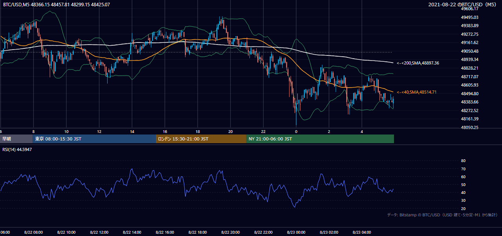Click price axis value 48494.80
The height and width of the screenshot is (236, 502).
pos(470,94)
